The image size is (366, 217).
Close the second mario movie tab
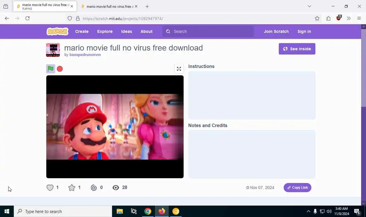coord(136,6)
